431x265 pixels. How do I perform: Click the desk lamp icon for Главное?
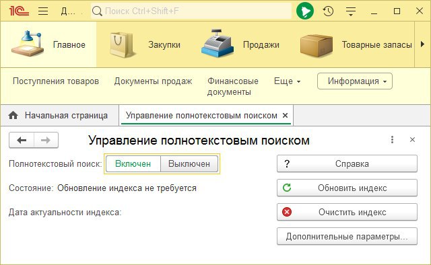coord(28,44)
